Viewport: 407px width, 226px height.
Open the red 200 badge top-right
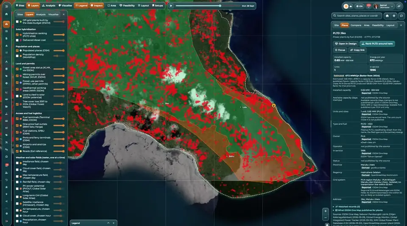coord(368,6)
